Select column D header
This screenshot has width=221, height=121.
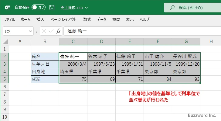point(101,41)
